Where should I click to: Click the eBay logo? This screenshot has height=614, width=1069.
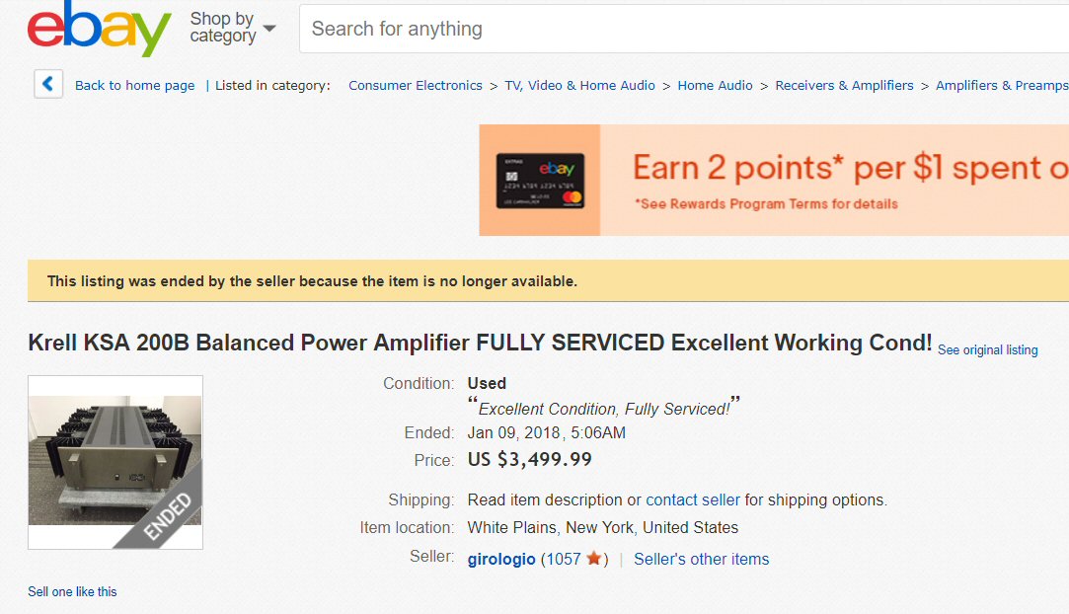point(99,29)
